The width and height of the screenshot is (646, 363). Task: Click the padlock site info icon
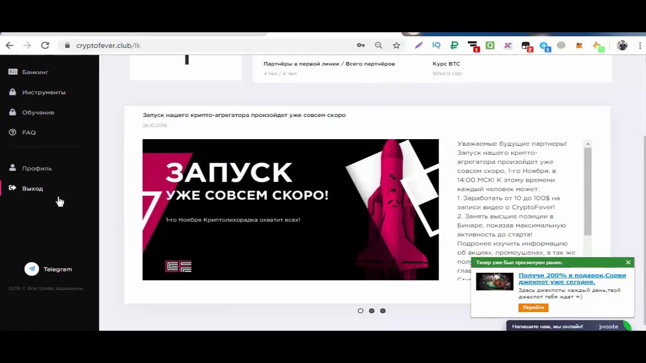67,45
